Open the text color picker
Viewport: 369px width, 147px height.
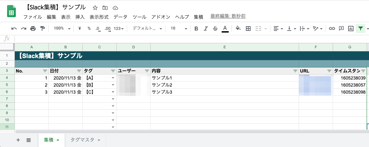click(x=225, y=29)
